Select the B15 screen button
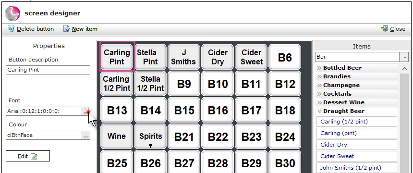 pyautogui.click(x=184, y=110)
